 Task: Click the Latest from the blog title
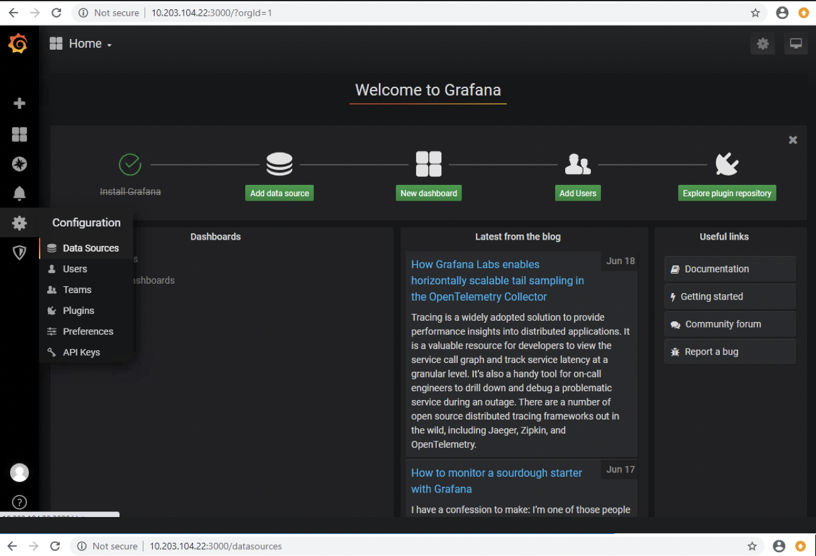[518, 236]
